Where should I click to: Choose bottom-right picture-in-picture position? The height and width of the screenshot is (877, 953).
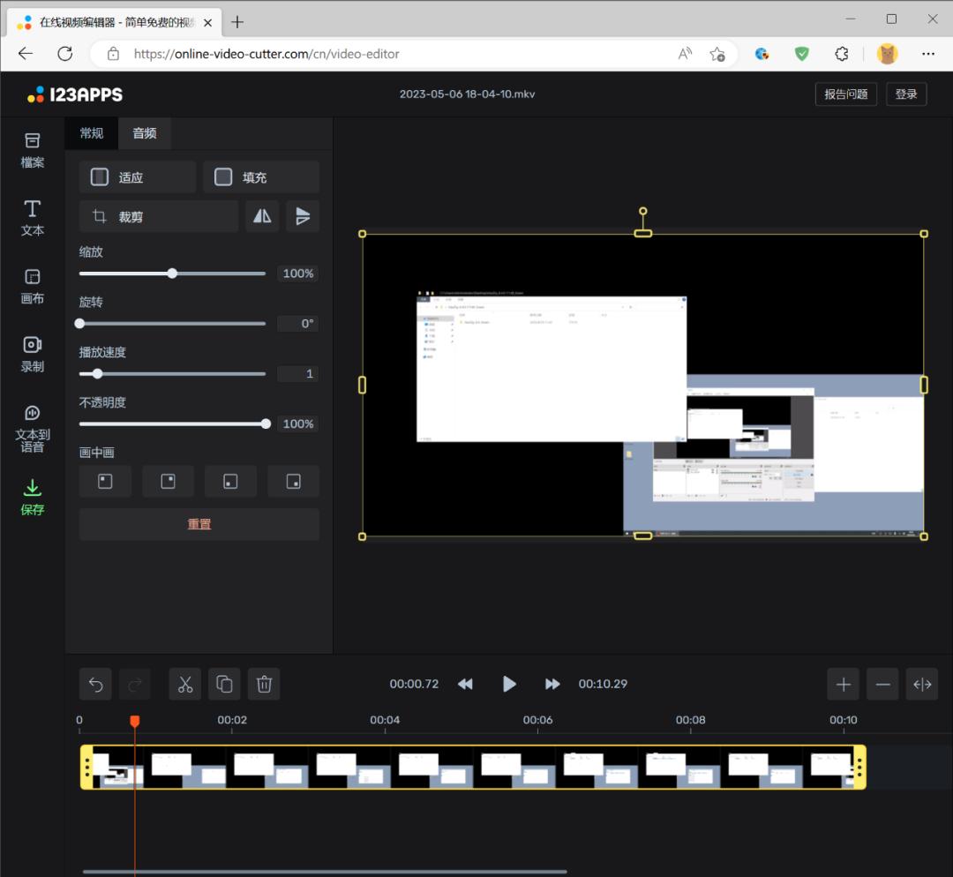pos(294,482)
